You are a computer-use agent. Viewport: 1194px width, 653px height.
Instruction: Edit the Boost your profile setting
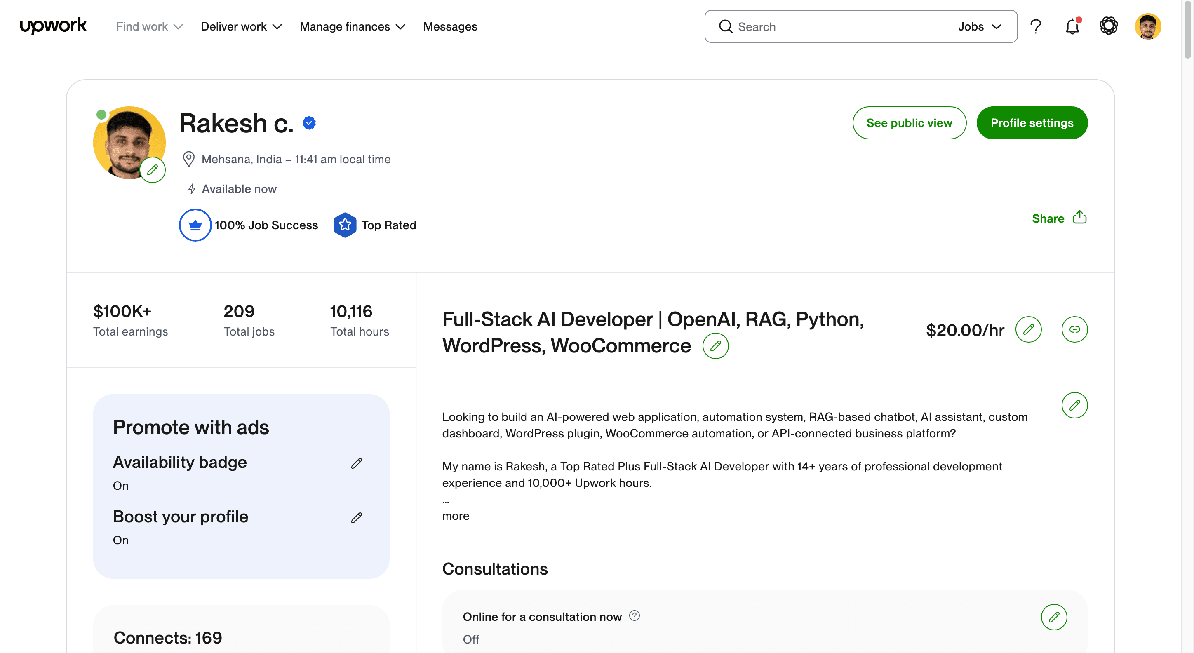[357, 518]
